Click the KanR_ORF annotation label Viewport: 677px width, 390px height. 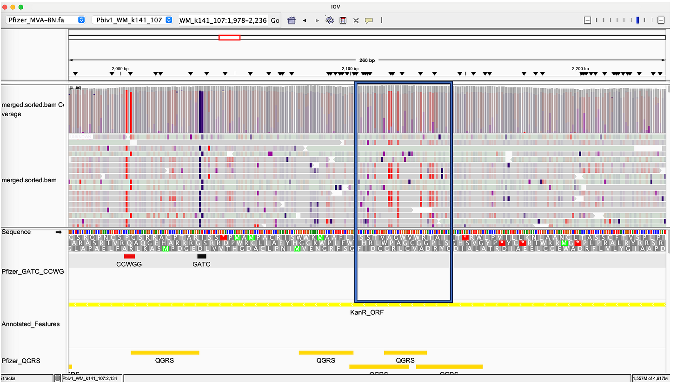[x=367, y=312]
